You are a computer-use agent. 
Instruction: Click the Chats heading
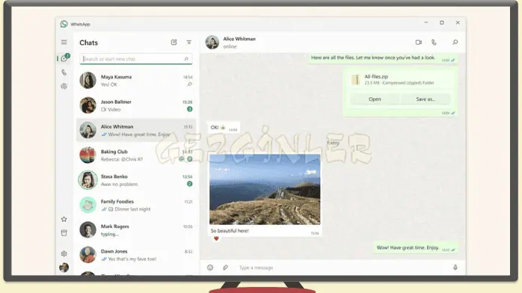(x=88, y=43)
